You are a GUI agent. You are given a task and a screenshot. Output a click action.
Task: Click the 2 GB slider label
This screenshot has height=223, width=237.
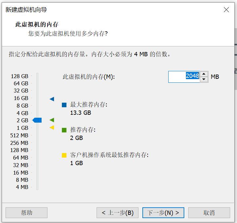point(22,120)
